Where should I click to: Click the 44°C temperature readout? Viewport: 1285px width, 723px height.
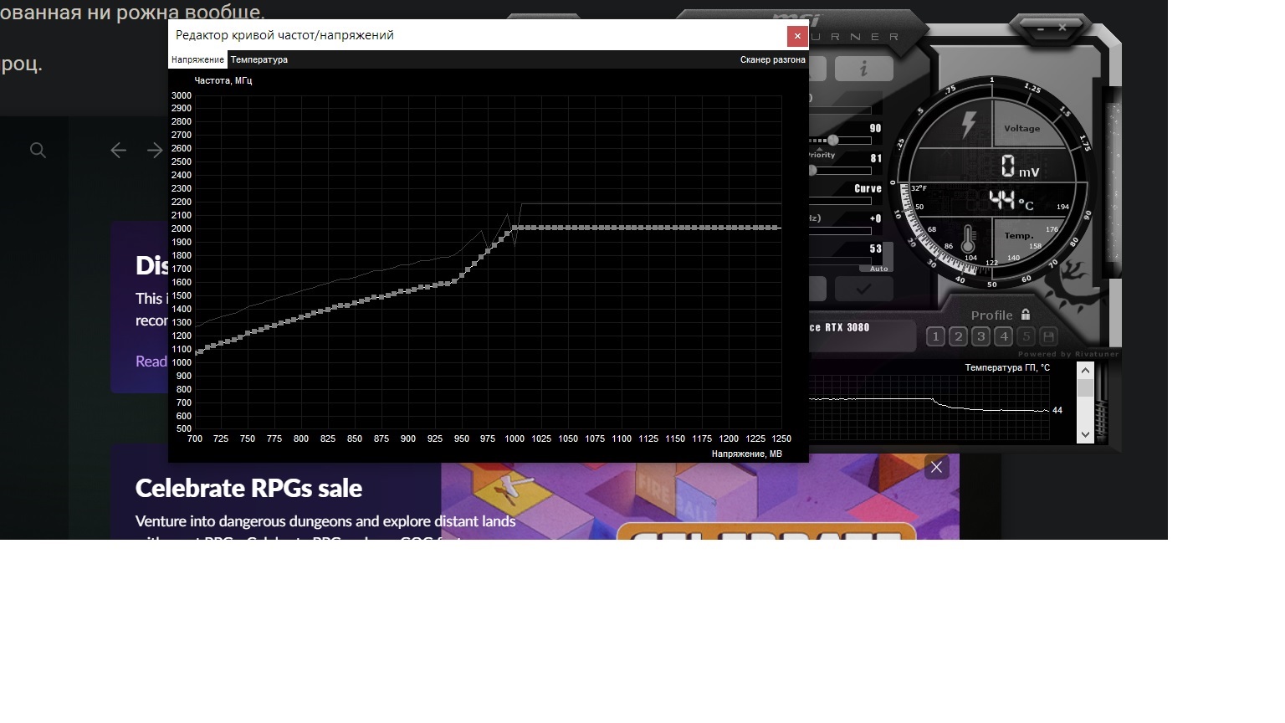click(1011, 200)
